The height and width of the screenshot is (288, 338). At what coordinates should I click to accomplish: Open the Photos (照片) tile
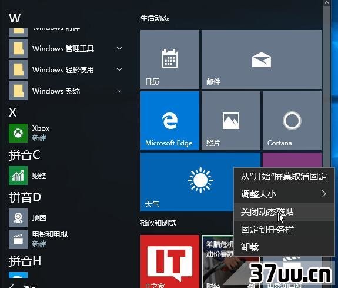231,121
